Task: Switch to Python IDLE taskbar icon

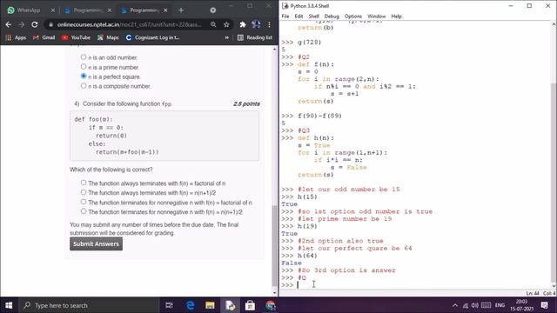Action: [x=230, y=305]
